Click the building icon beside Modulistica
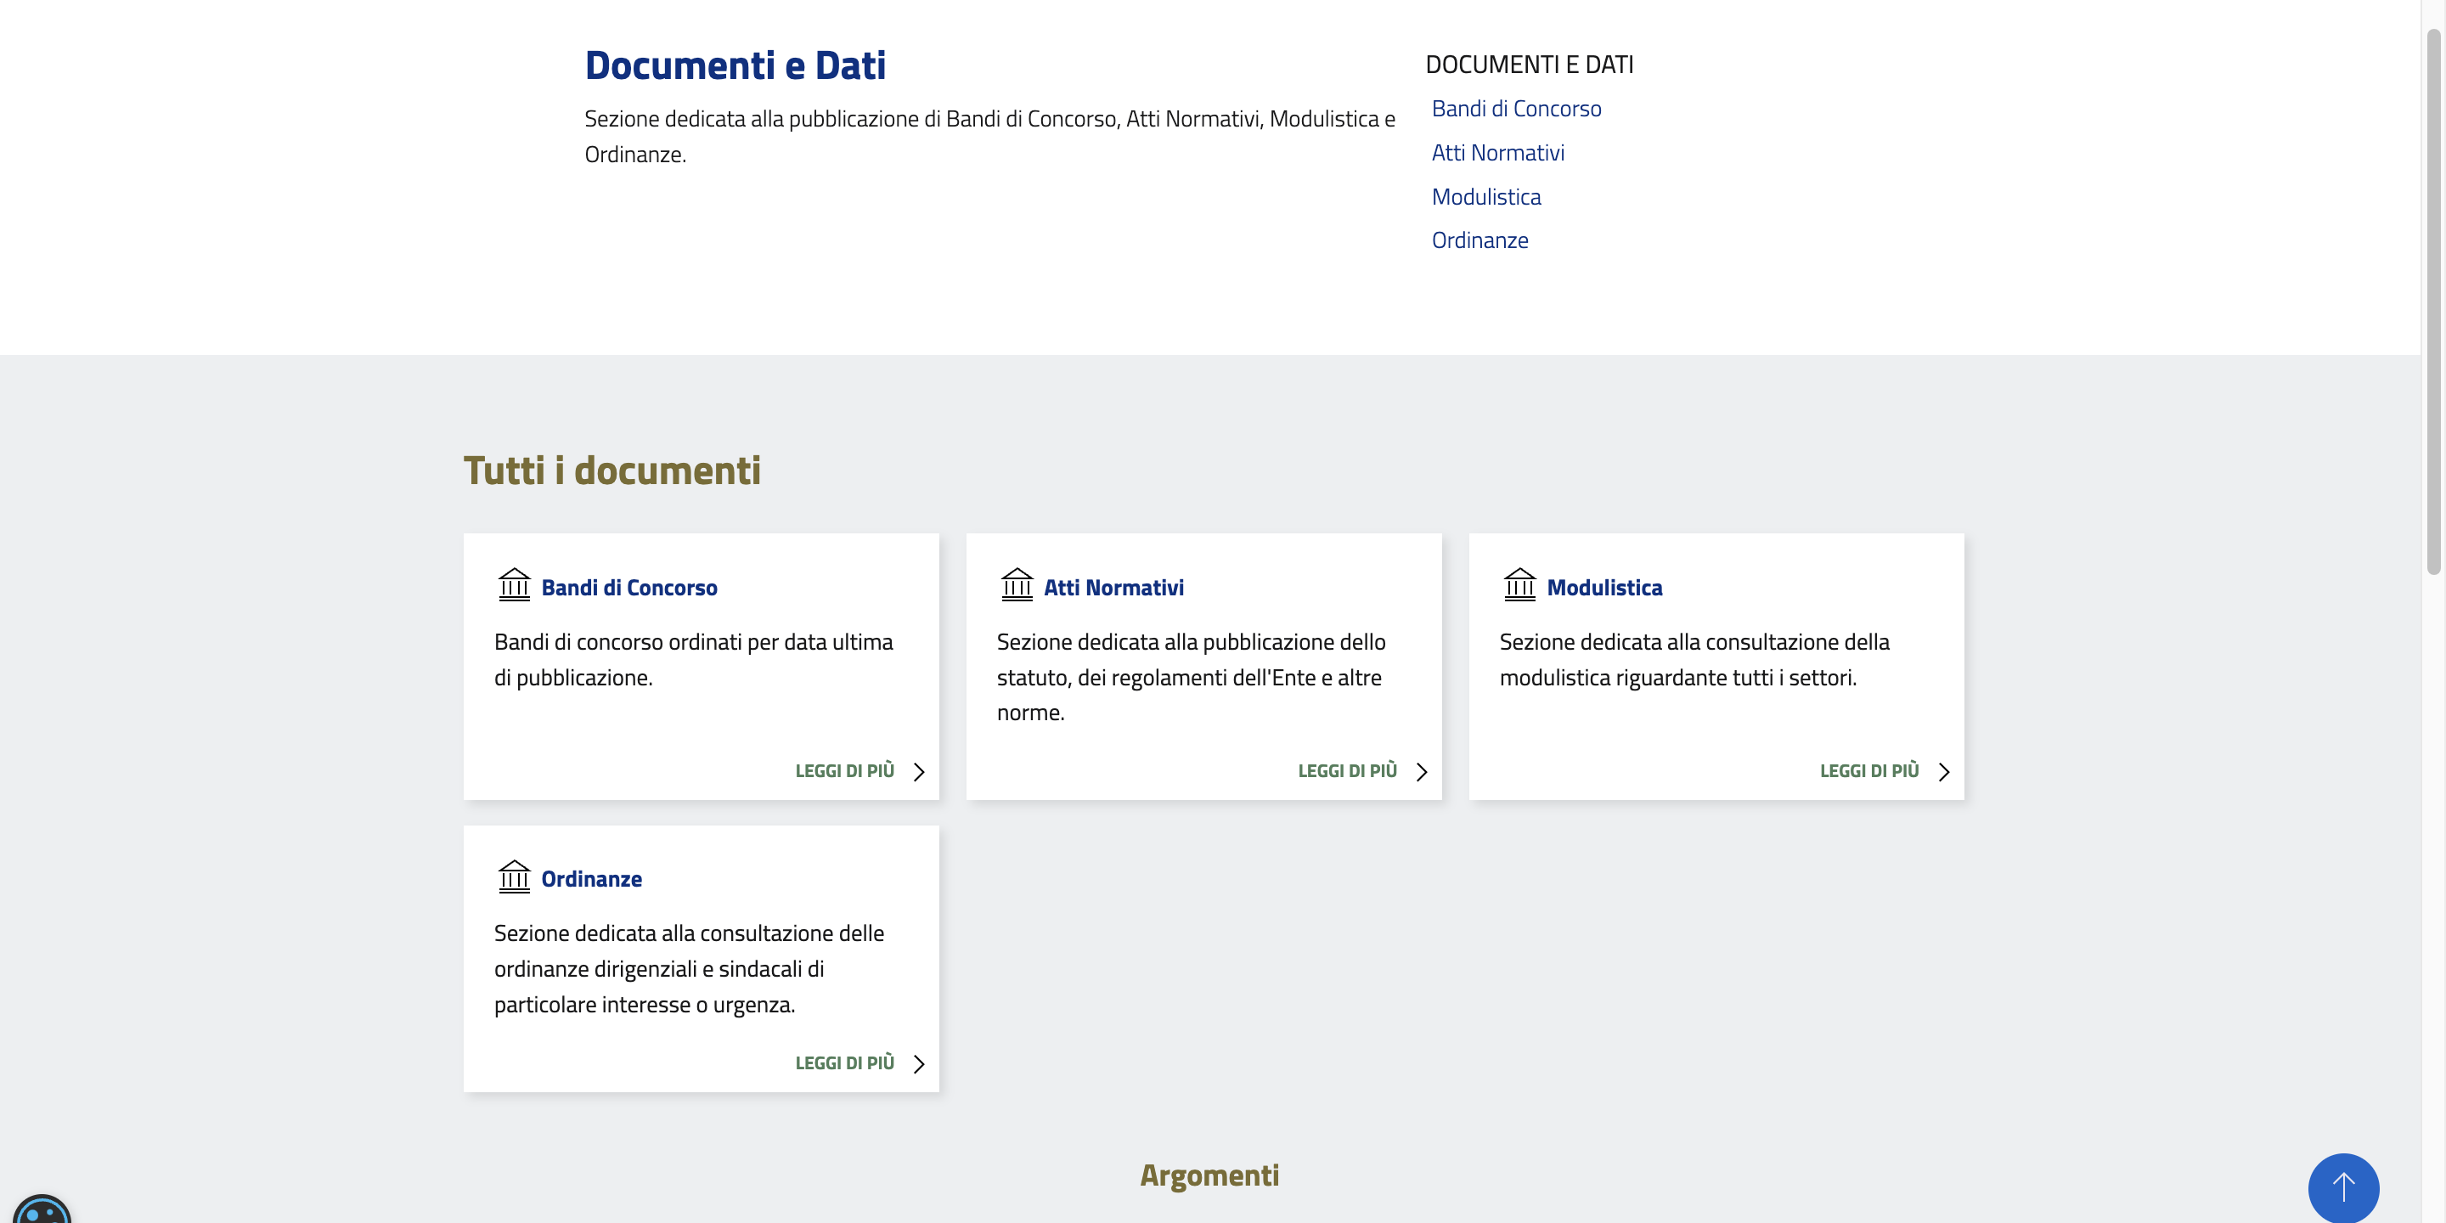This screenshot has width=2446, height=1223. [x=1519, y=585]
